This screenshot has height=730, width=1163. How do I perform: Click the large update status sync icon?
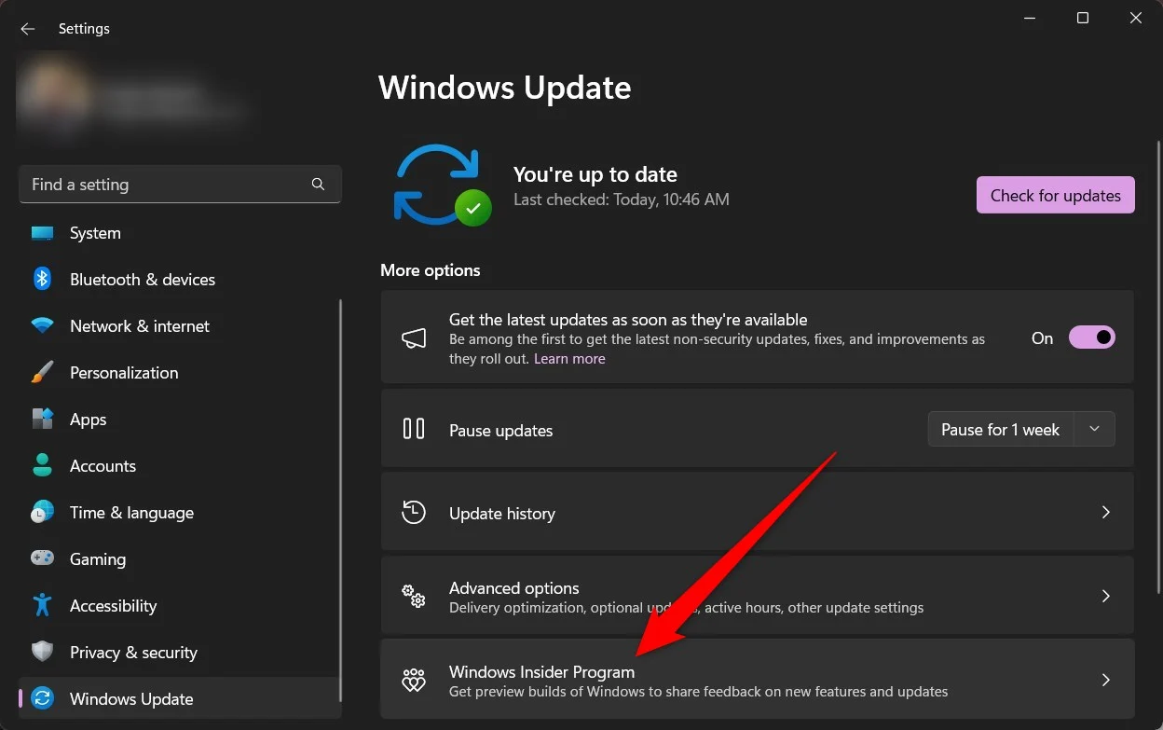[441, 185]
